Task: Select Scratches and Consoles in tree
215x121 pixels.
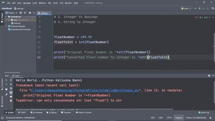Action: tap(19, 29)
